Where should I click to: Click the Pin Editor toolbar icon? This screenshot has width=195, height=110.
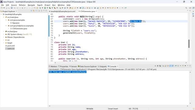126,8
